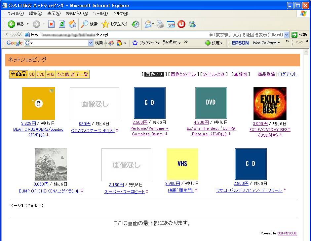Image resolution: width=311 pixels, height=241 pixels.
Task: Click the Google toolbar news icon
Action: coord(111,43)
